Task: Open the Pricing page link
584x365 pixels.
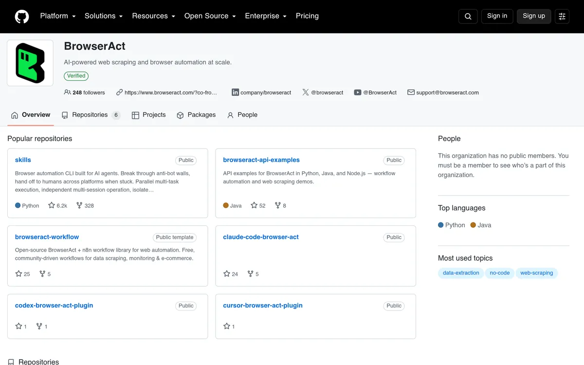Action: click(307, 16)
